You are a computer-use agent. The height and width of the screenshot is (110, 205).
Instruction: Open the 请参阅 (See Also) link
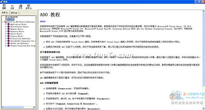coord(43,21)
